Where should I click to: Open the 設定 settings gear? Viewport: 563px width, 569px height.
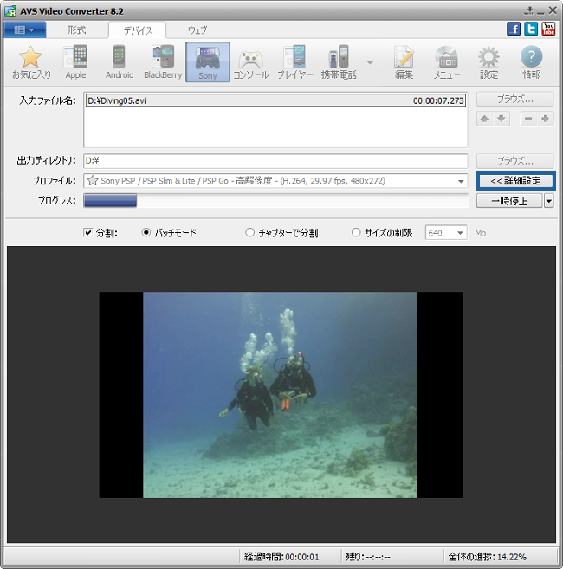click(489, 62)
